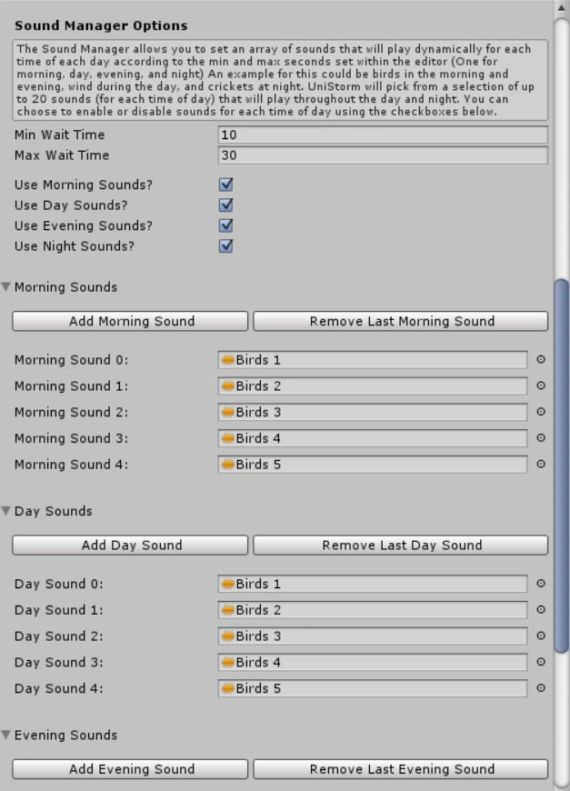Open object picker for Morning Sound 4
This screenshot has width=570, height=791.
click(541, 465)
